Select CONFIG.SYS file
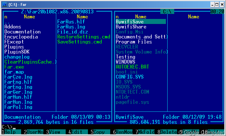This screenshot has width=226, height=136. [x=130, y=77]
